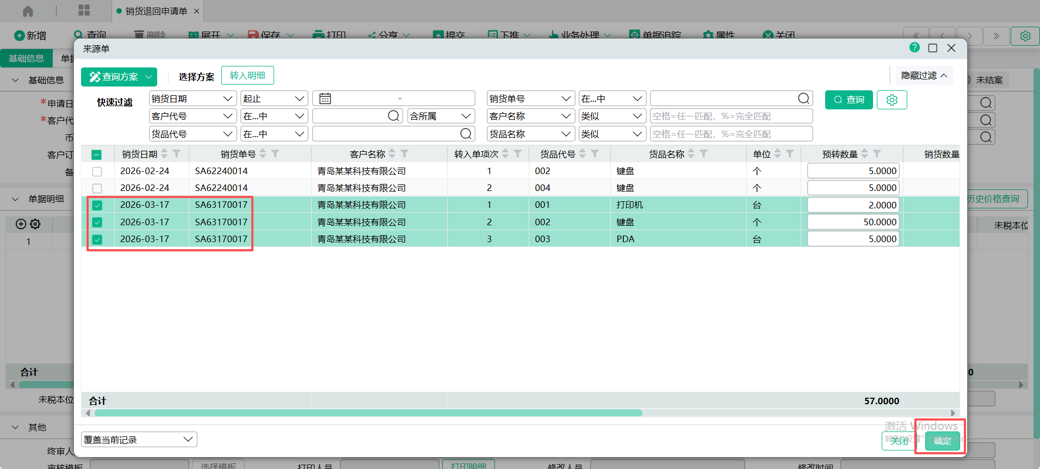The image size is (1040, 469).
Task: Click the filter funnel on 客户名称 column
Action: click(x=405, y=154)
